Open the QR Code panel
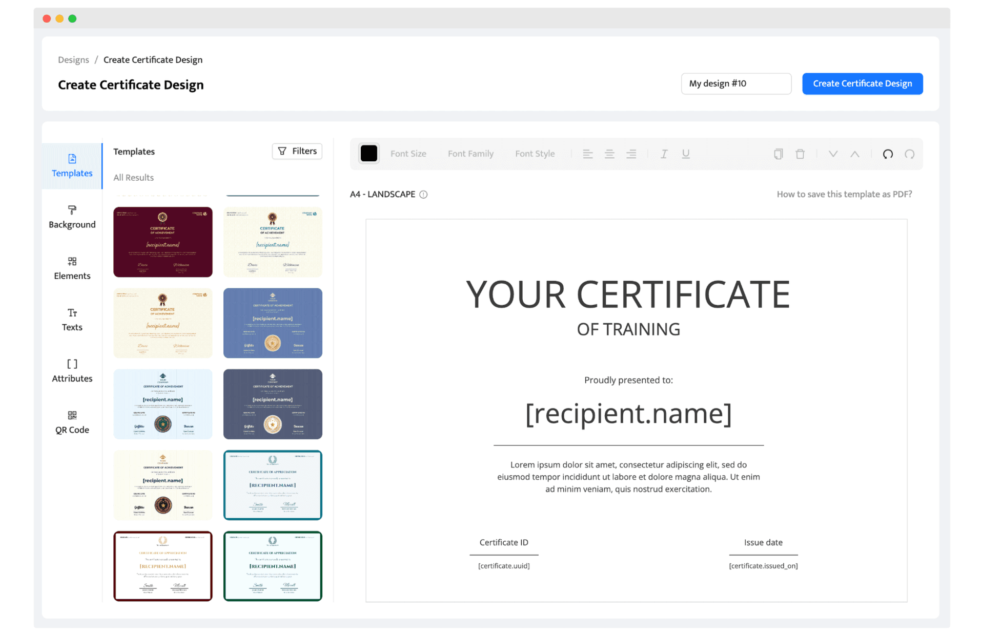This screenshot has height=636, width=984. (x=72, y=422)
